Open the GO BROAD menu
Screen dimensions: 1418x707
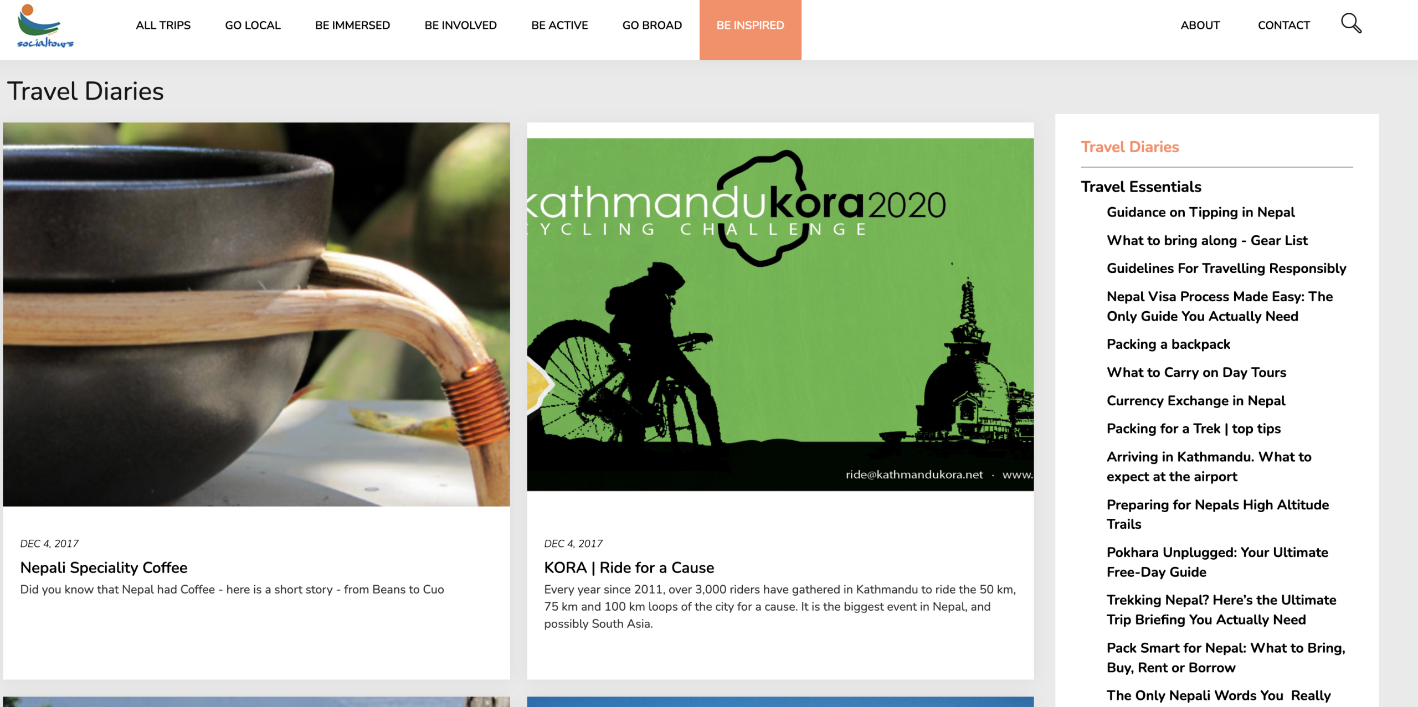pyautogui.click(x=652, y=25)
